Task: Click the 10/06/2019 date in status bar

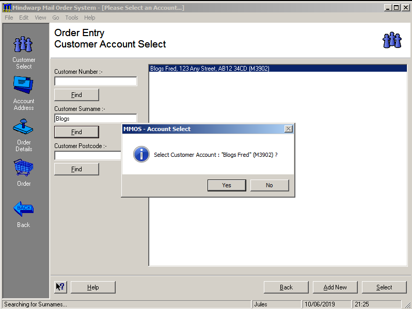Action: (327, 304)
